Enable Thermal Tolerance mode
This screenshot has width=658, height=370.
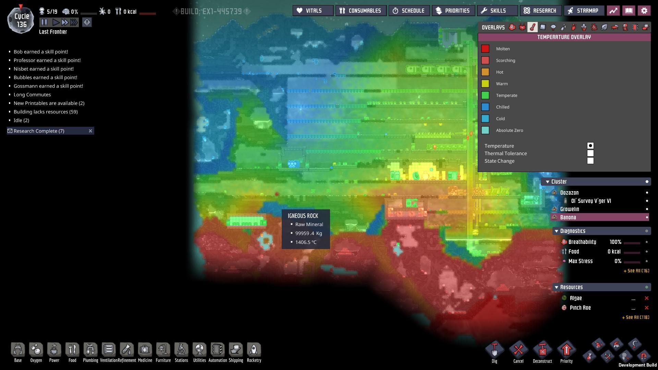[x=590, y=153]
